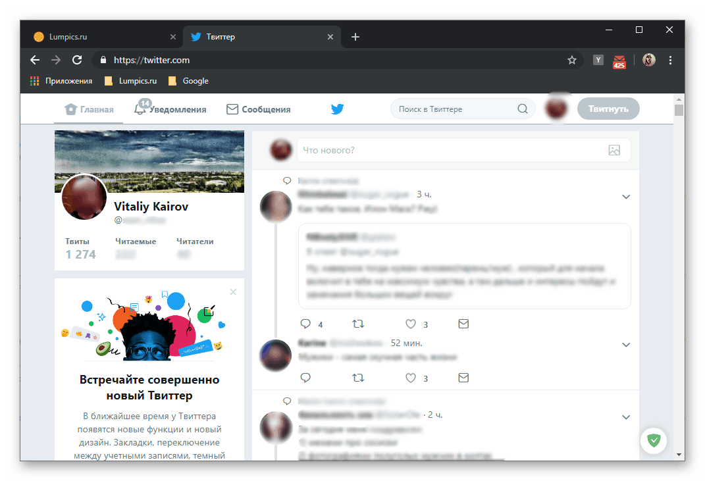Open the Chrome three-dot menu

670,60
